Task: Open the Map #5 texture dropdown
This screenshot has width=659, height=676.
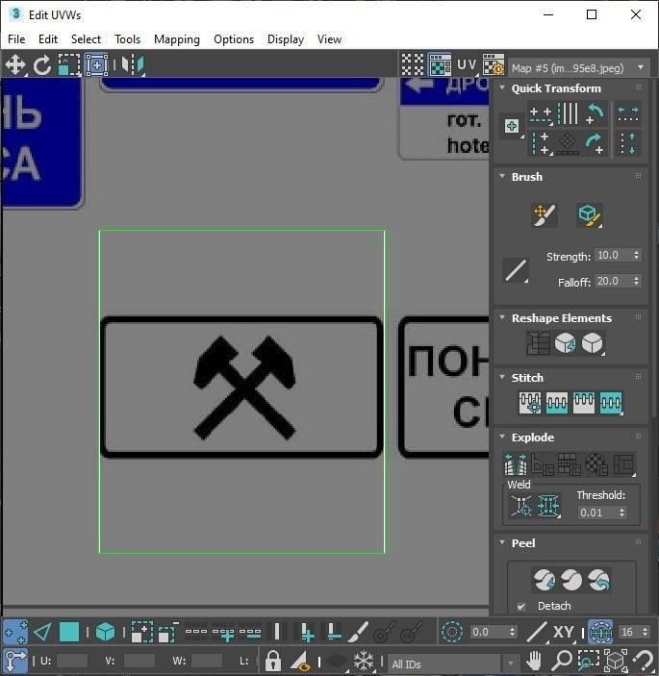Action: [x=578, y=68]
